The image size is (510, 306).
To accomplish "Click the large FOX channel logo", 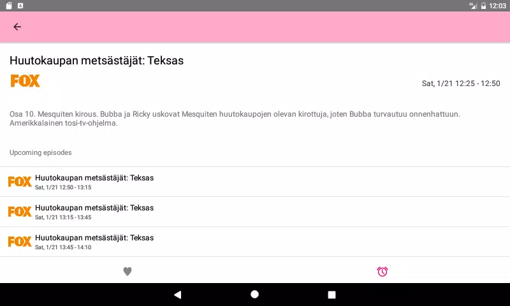I will [x=25, y=81].
